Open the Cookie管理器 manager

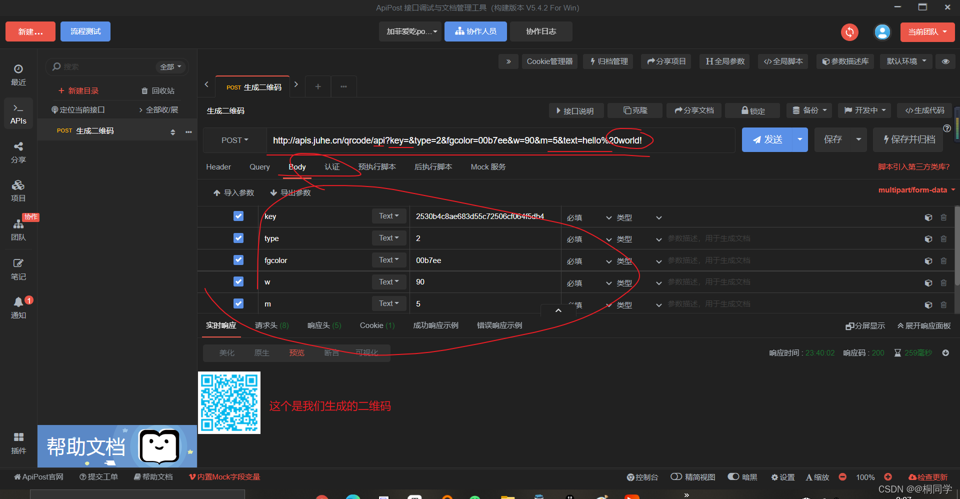549,61
